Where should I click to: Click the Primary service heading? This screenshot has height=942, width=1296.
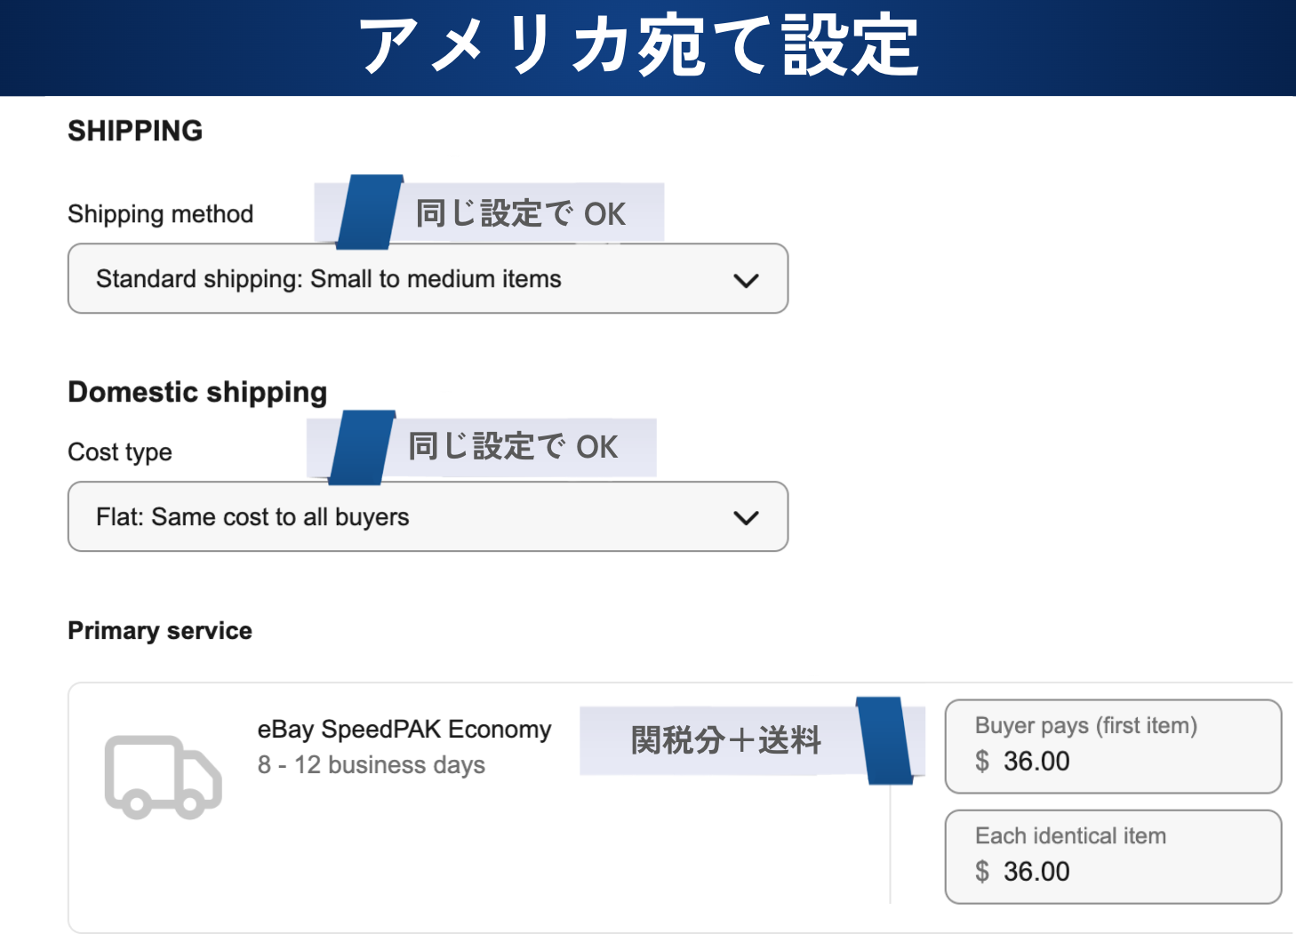(160, 631)
